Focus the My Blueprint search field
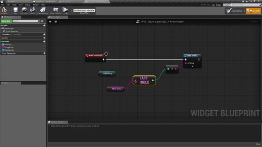Image resolution: width=262 pixels, height=147 pixels. click(25, 21)
